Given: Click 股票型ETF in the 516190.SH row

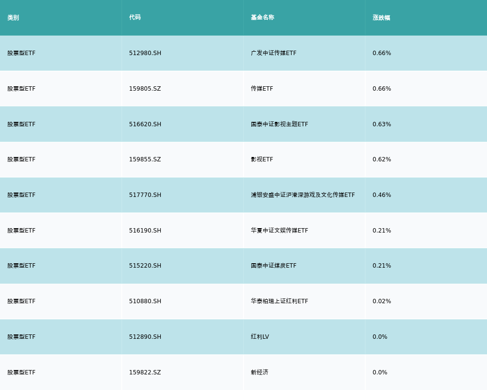Looking at the screenshot, I should tap(21, 231).
